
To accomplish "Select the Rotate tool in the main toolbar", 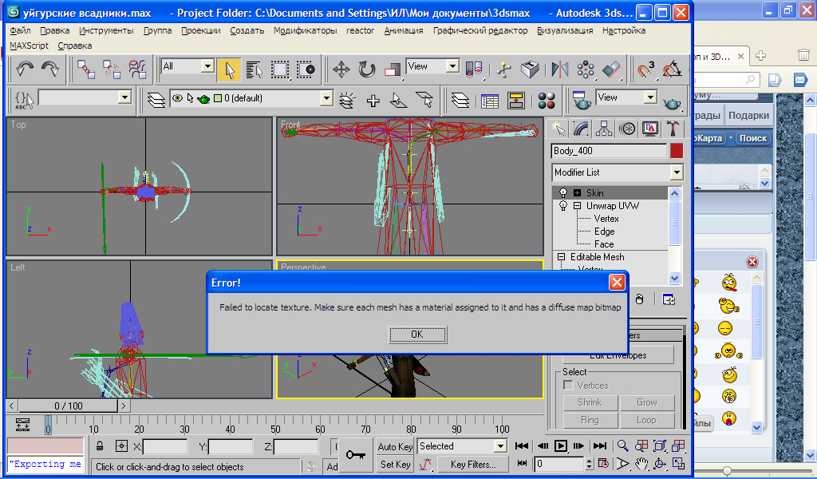I will (x=367, y=69).
